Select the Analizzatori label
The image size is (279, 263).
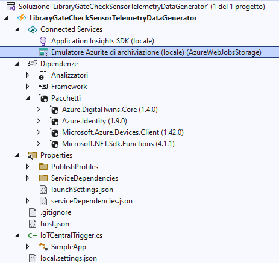pos(69,75)
